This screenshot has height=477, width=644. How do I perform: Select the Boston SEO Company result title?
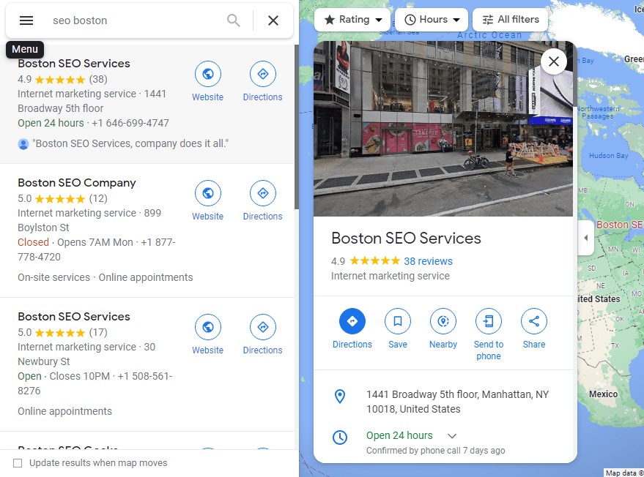coord(77,182)
